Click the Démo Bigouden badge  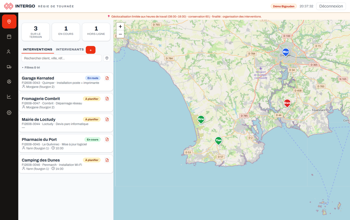pos(284,6)
